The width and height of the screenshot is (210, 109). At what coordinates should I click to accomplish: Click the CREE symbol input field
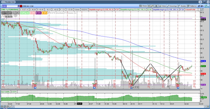[10, 6]
